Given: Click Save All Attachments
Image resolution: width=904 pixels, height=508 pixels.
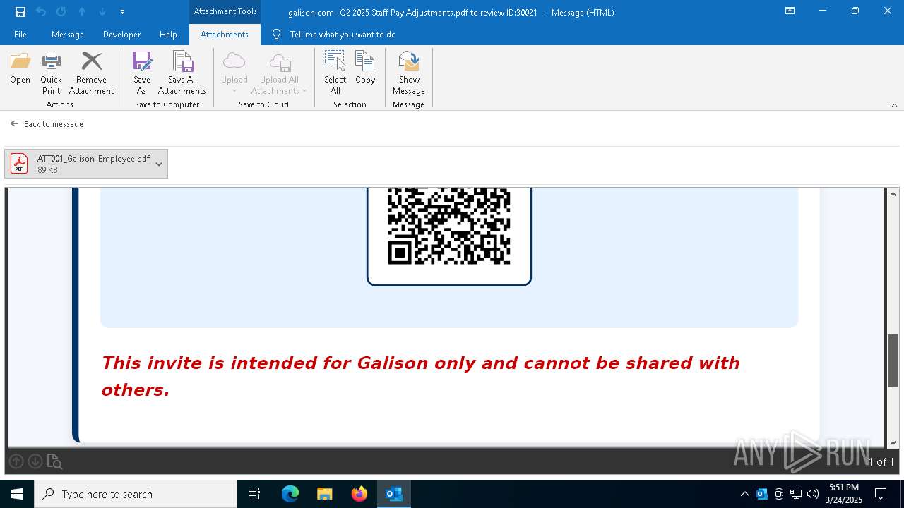Looking at the screenshot, I should tap(182, 73).
